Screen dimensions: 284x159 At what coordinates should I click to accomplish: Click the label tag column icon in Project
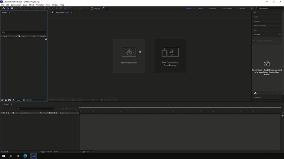19,36
